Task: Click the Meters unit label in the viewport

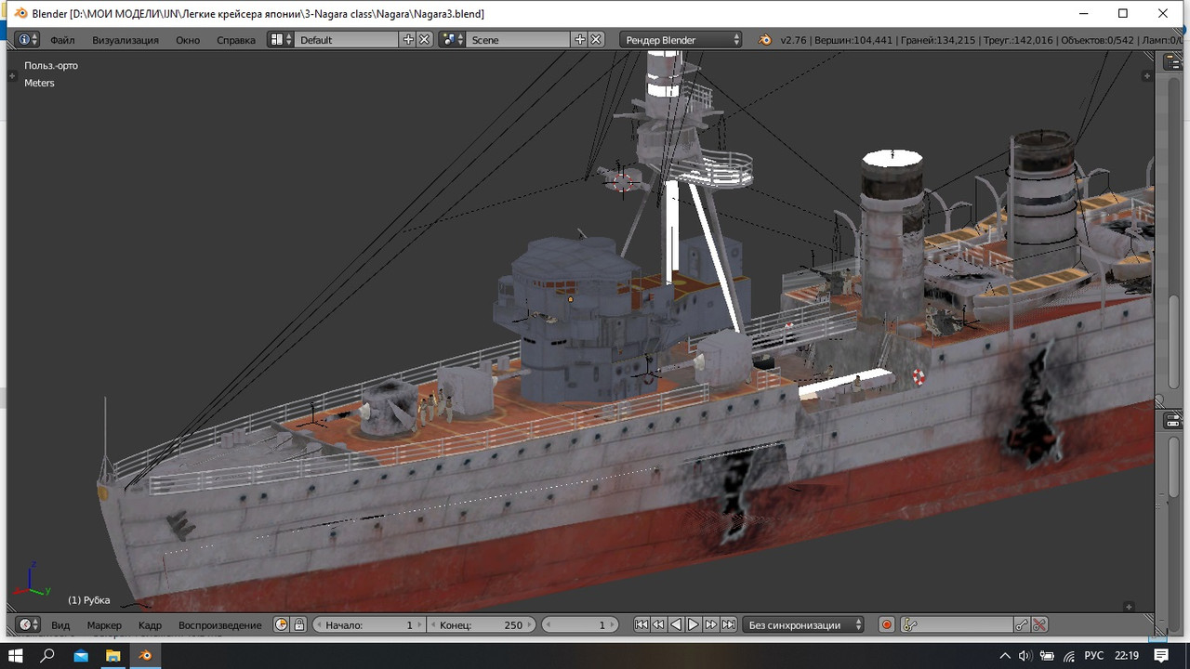Action: [39, 83]
